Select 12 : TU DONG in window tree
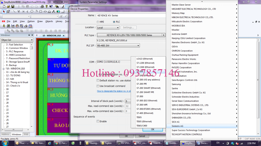The width and height of the screenshot is (261, 146). point(13,76)
